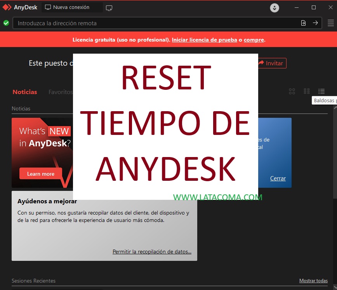Click Permitir la recopilación de datos link
Viewport: 337px width, 290px height.
click(152, 252)
